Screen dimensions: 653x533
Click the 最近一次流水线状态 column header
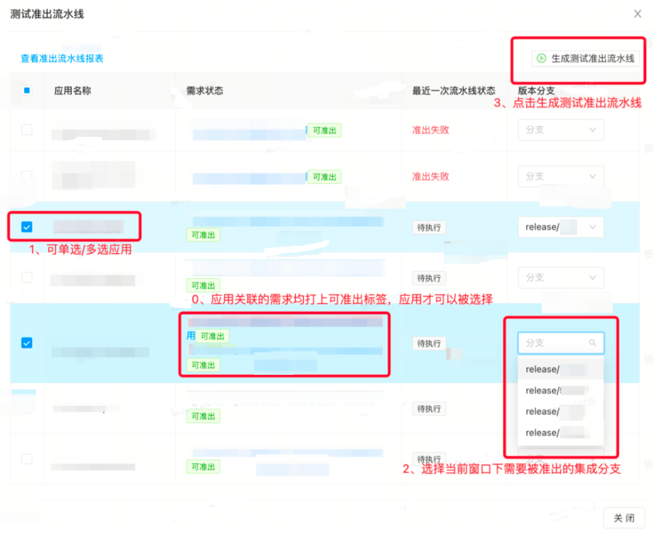453,91
